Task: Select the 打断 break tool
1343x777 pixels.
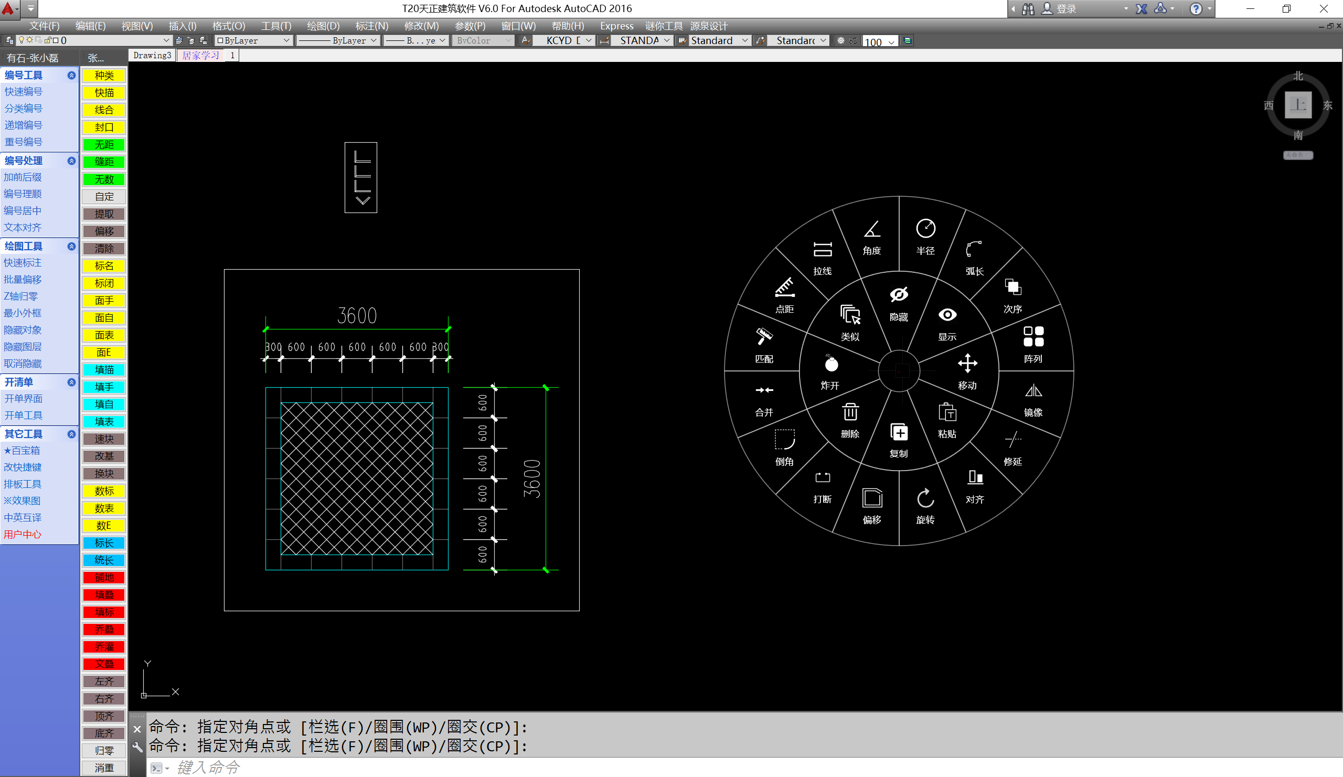Action: 822,486
